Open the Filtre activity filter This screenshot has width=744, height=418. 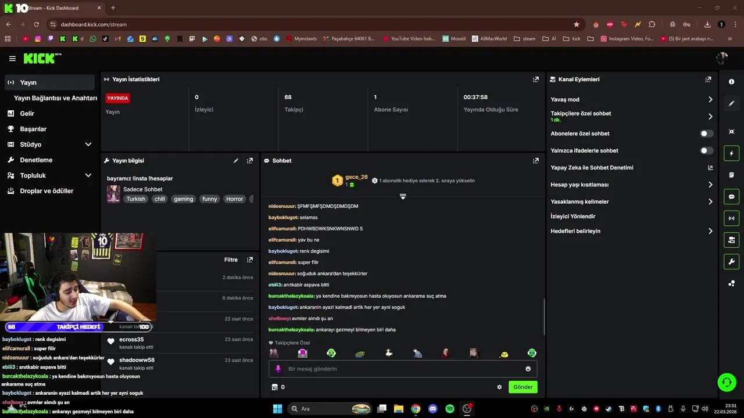click(231, 260)
